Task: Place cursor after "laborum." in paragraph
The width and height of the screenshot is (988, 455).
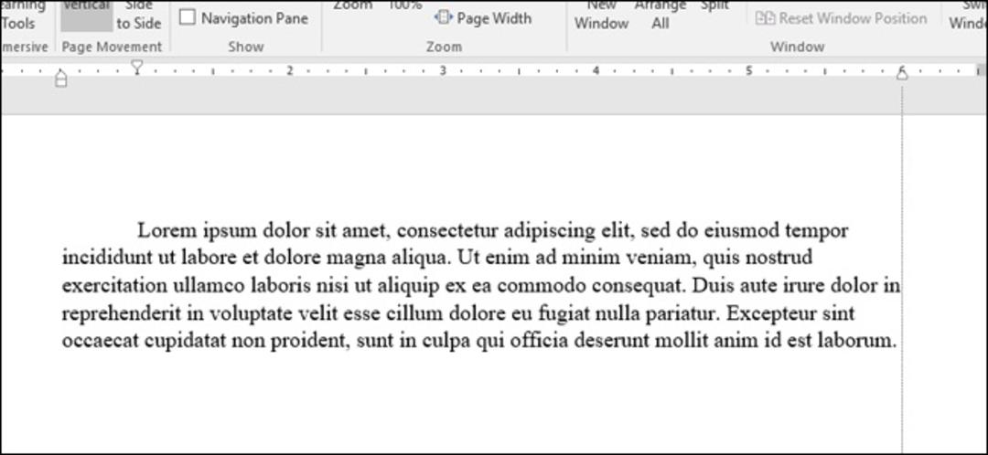Action: [x=896, y=341]
